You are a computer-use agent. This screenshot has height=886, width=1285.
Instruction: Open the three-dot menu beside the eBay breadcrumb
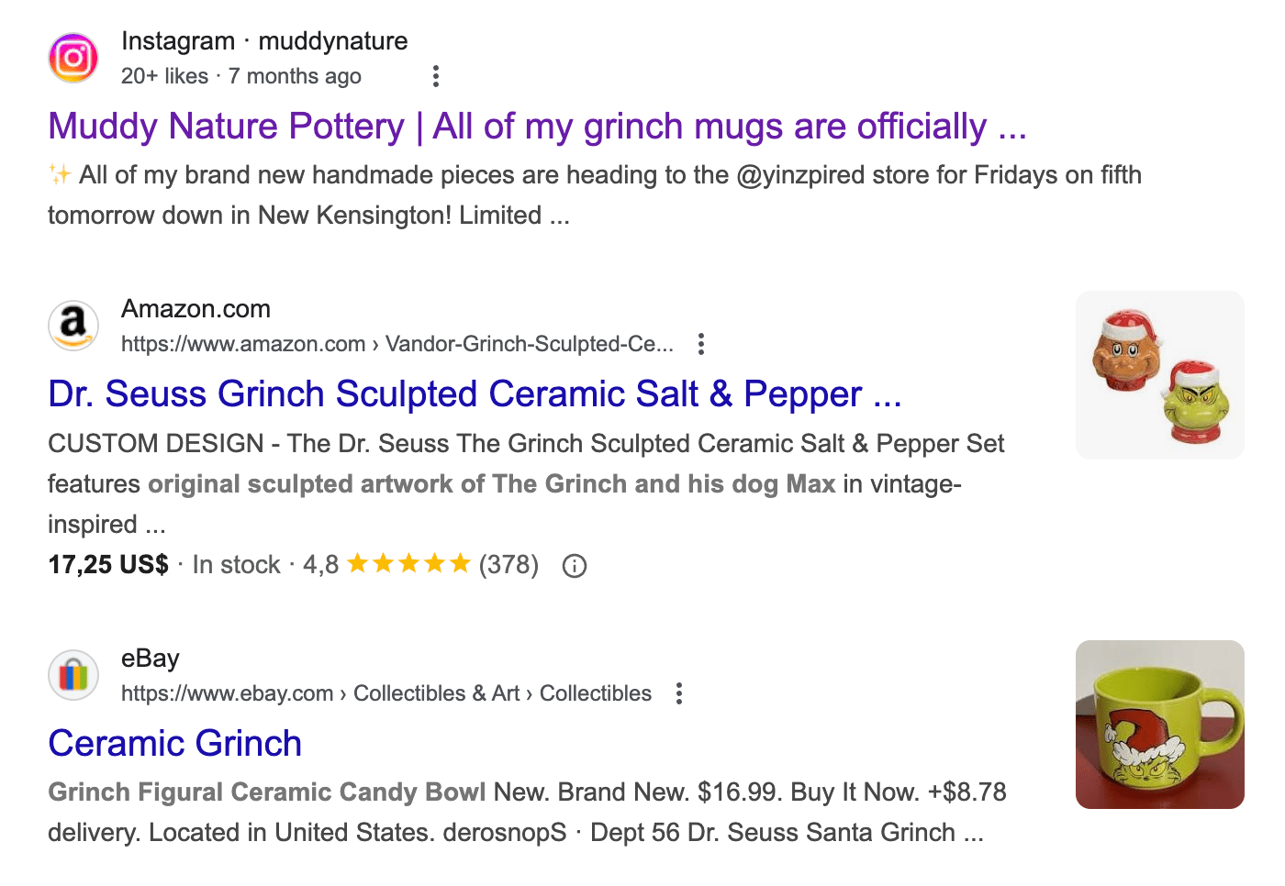click(x=679, y=693)
